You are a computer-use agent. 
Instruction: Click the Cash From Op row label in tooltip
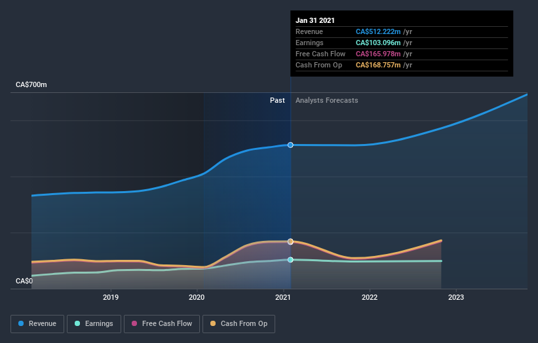318,65
